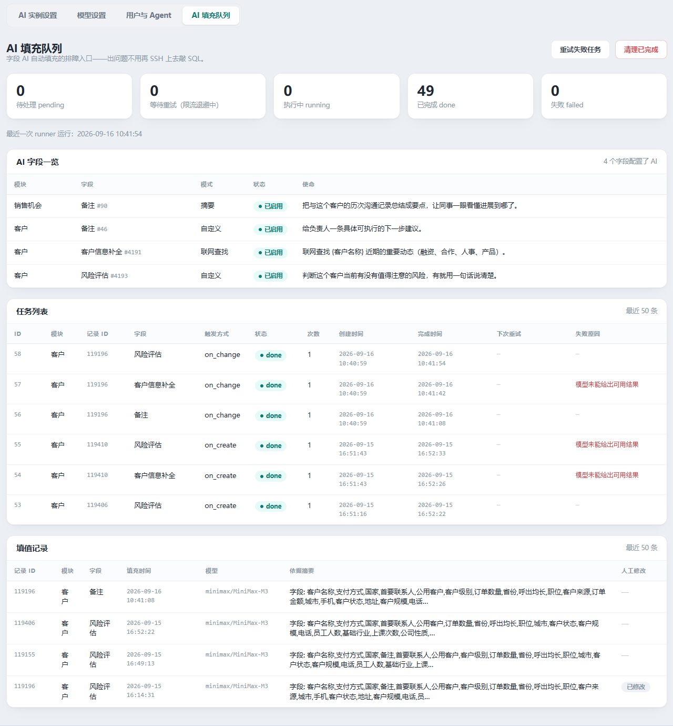Click task ID 53 in the task list
The width and height of the screenshot is (673, 726).
18,505
